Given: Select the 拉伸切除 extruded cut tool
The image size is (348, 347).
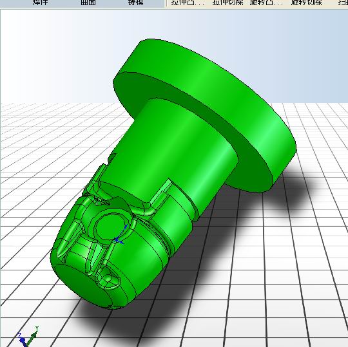Looking at the screenshot, I should click(x=227, y=3).
